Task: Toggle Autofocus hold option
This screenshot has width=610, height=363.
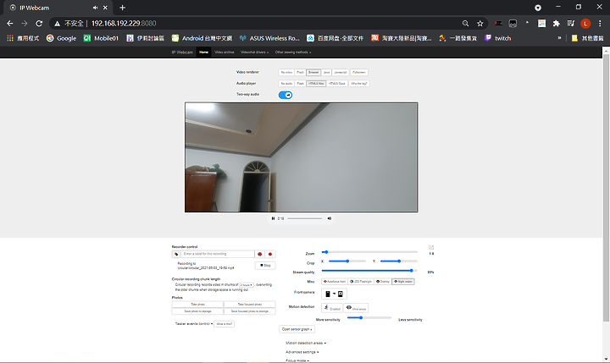Action: coord(335,282)
